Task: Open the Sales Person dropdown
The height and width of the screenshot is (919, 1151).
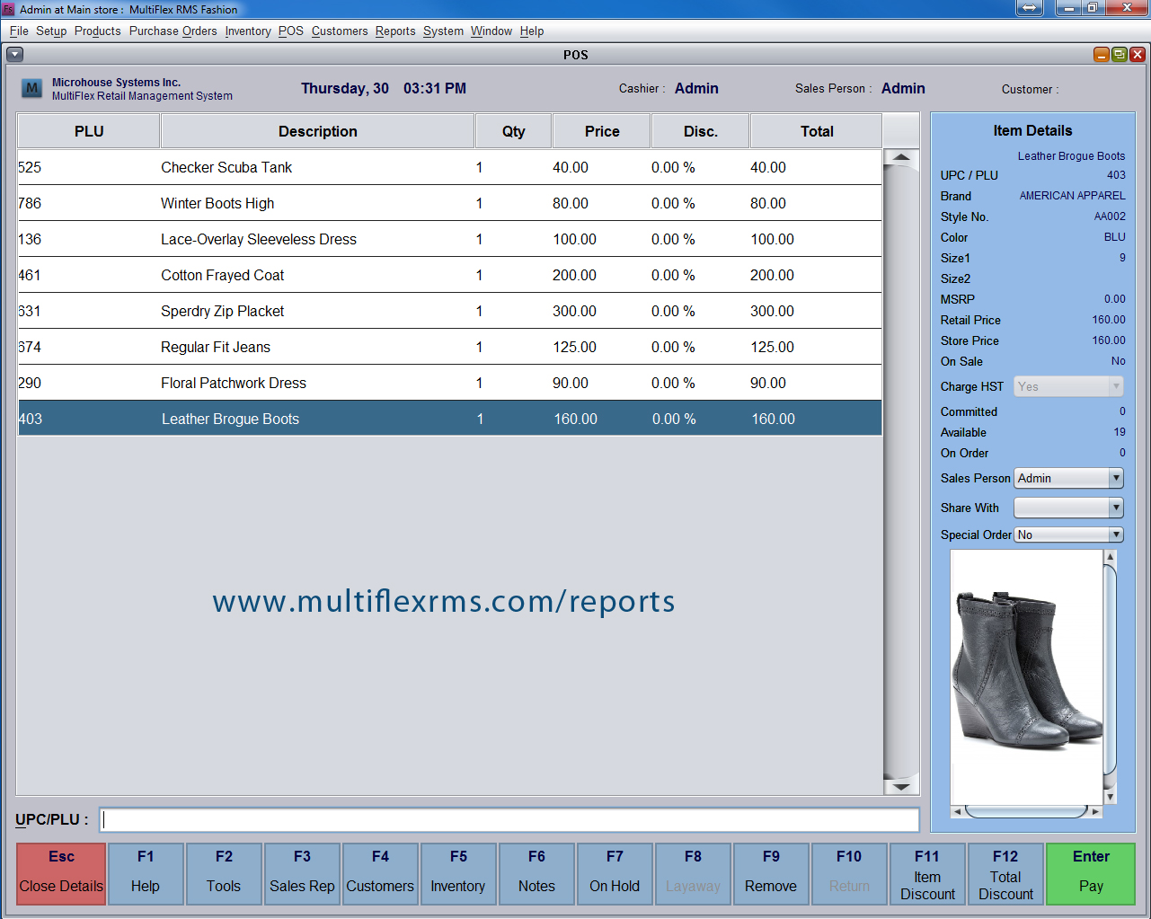Action: click(x=1115, y=479)
